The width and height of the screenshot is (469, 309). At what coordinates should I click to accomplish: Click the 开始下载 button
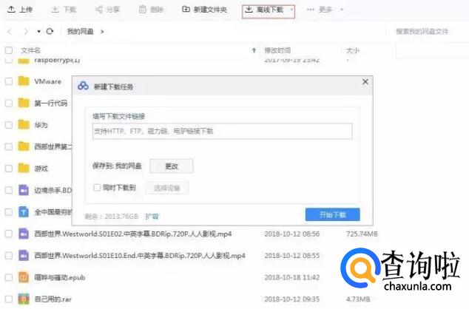click(x=333, y=214)
